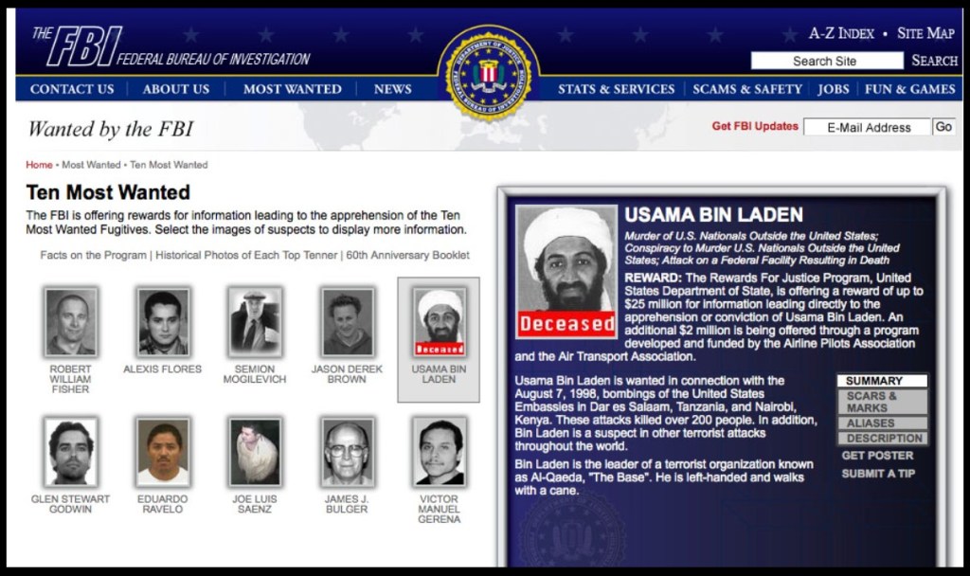Open the 60th Anniversary Booklet link
Image resolution: width=970 pixels, height=576 pixels.
point(407,255)
